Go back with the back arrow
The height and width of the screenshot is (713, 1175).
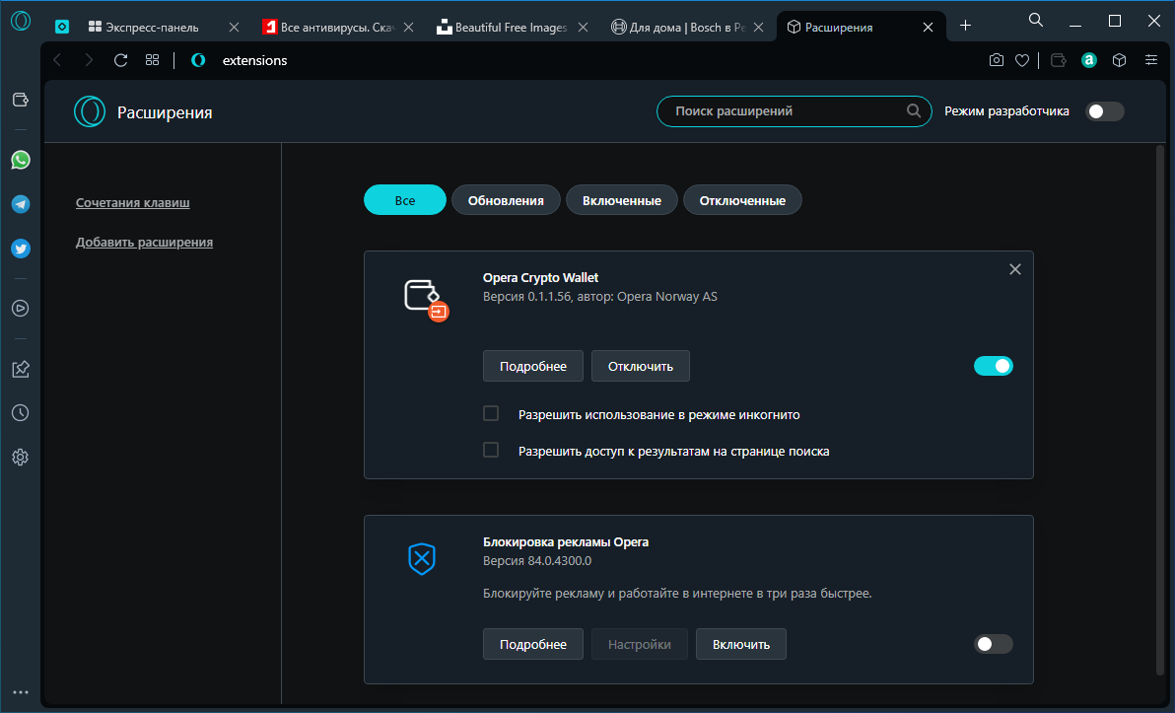(x=57, y=60)
